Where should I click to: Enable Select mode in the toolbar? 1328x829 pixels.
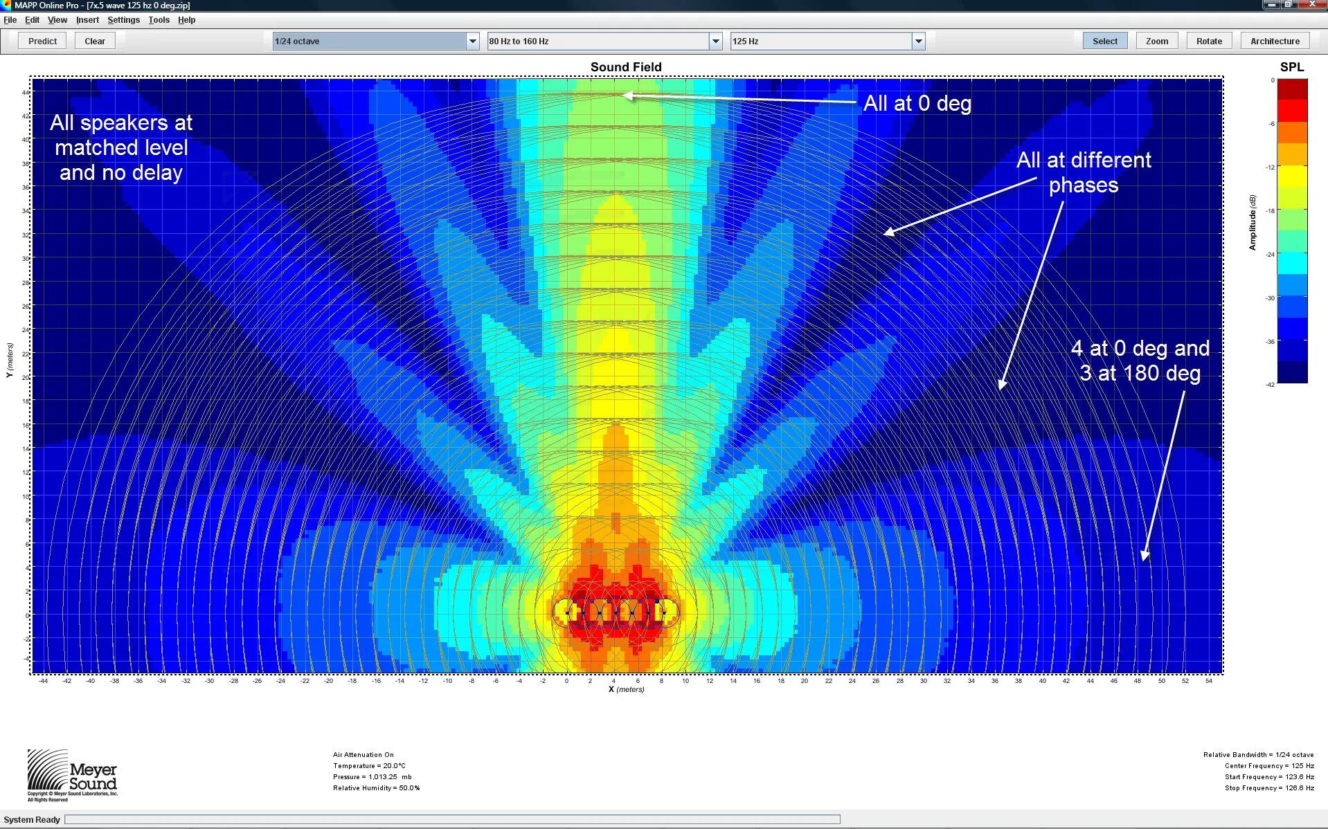pyautogui.click(x=1104, y=40)
